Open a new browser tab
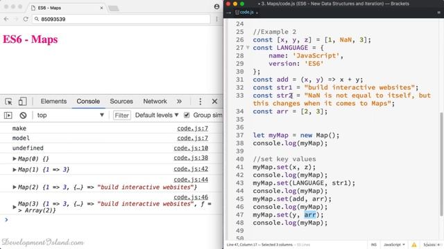Viewport: 444px width, 249px height. [x=114, y=8]
